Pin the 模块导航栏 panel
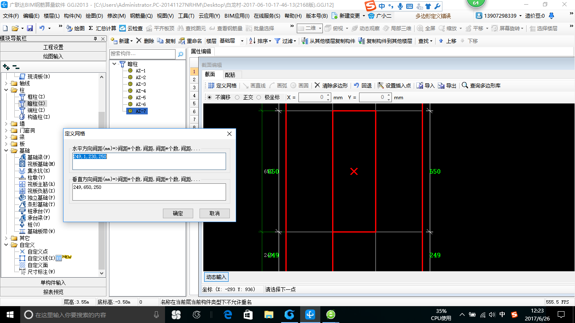 click(x=96, y=38)
